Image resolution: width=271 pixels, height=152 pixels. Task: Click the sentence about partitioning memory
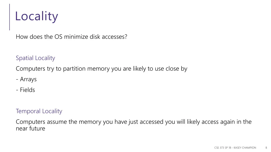(102, 69)
